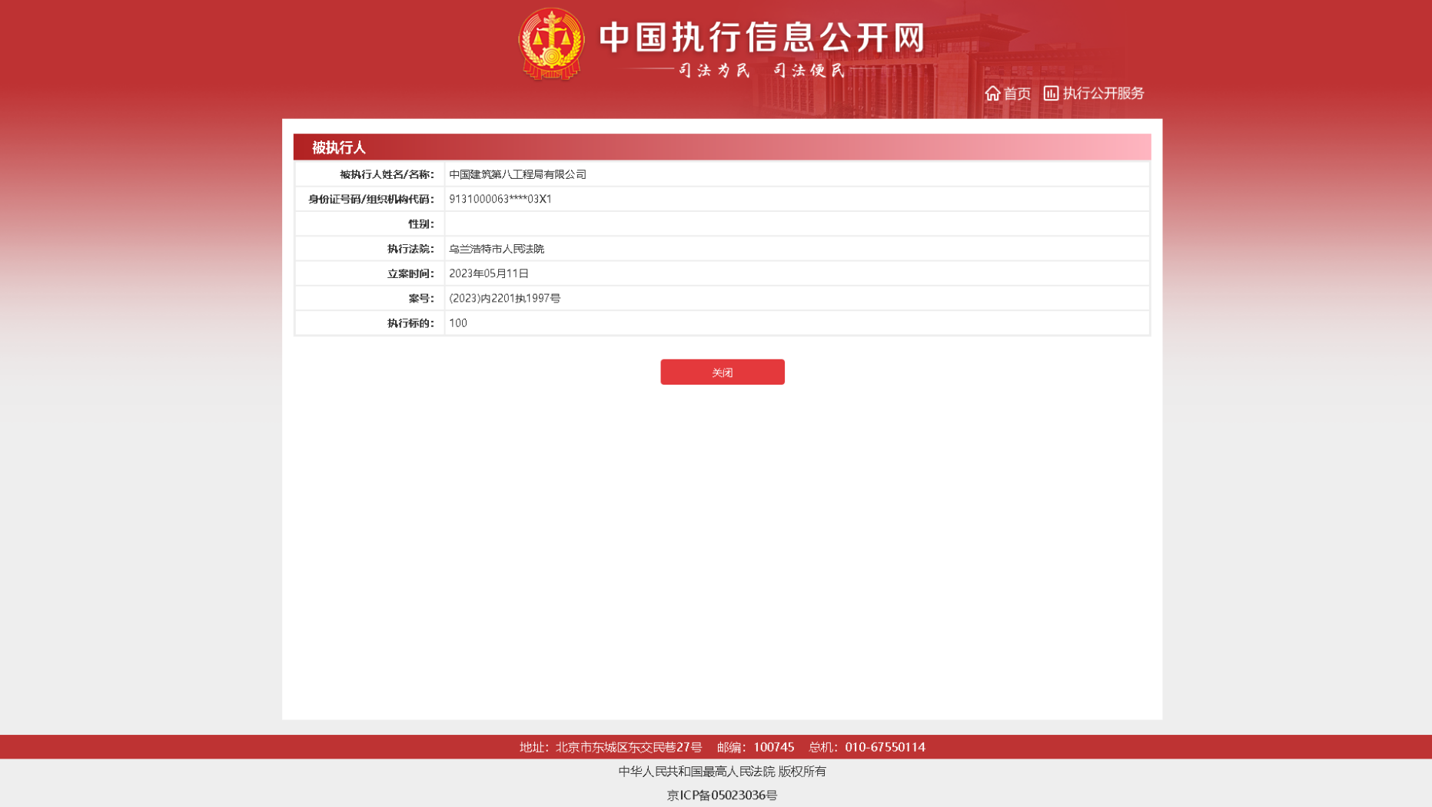The width and height of the screenshot is (1432, 807).
Task: Click the 中华人民共和国最高人民法院 版权所有 copyright text
Action: pyautogui.click(x=722, y=771)
